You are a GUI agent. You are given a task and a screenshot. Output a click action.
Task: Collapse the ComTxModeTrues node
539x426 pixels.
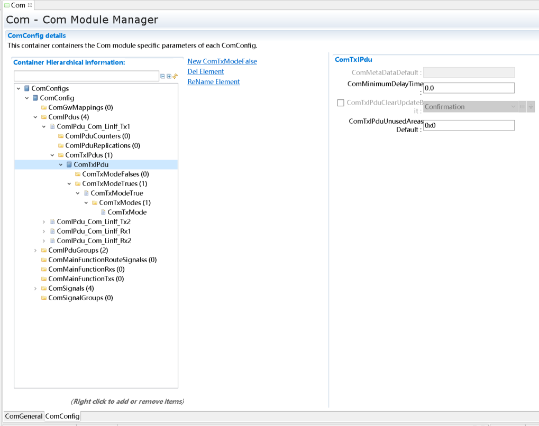tap(69, 184)
